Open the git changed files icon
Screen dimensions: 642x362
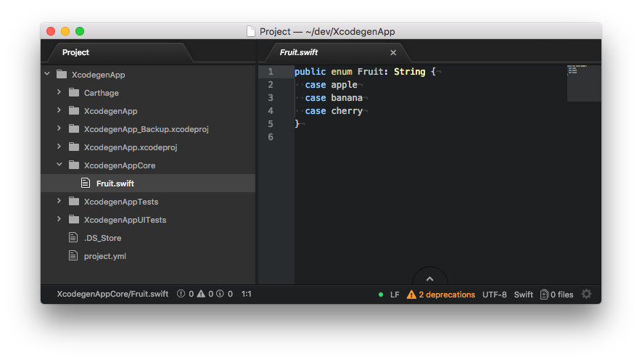tap(544, 295)
